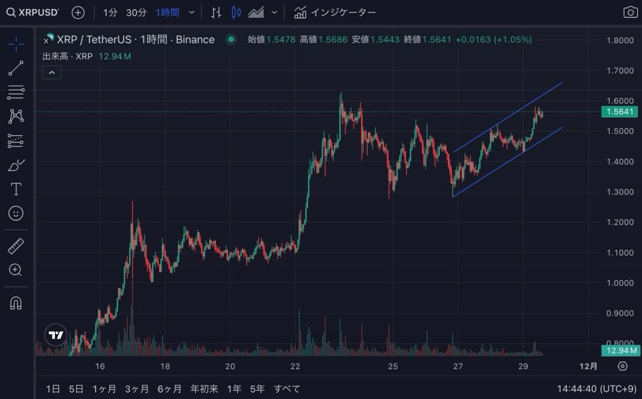Select the text annotation tool
Image resolution: width=642 pixels, height=399 pixels.
pos(16,189)
